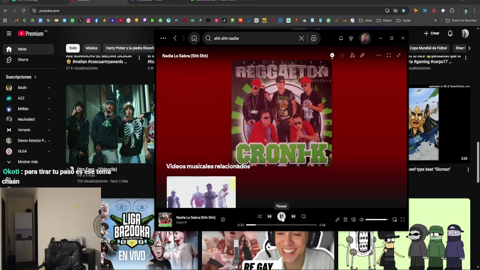Click the artist credits icon in now-playing header
The height and width of the screenshot is (270, 480).
[x=352, y=55]
